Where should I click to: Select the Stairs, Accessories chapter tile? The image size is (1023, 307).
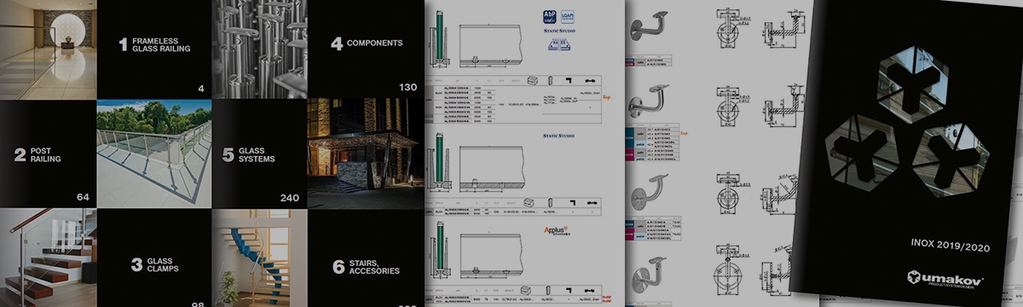pos(365,258)
